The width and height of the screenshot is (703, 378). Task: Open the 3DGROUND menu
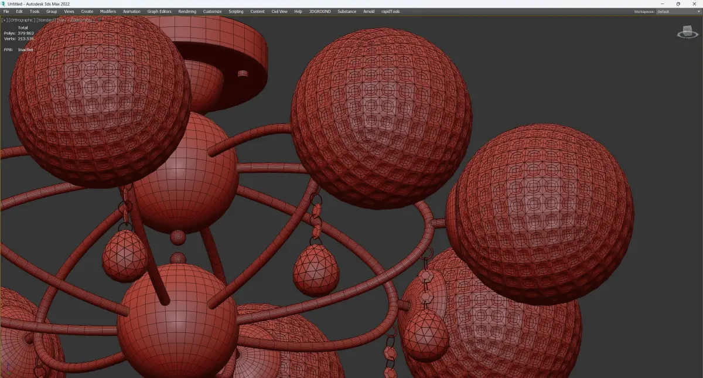(319, 11)
